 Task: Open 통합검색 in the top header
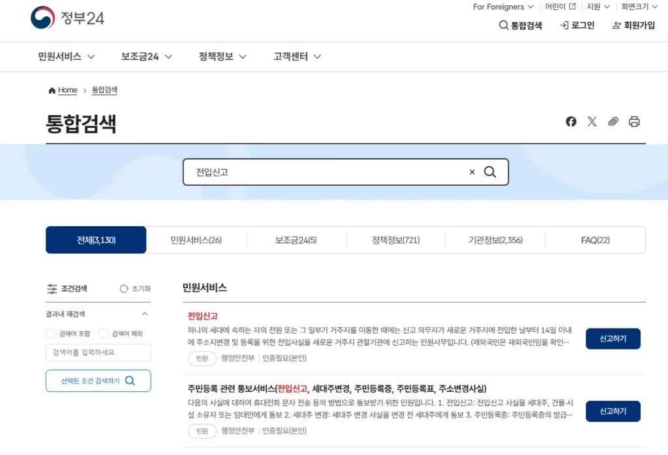pyautogui.click(x=520, y=25)
